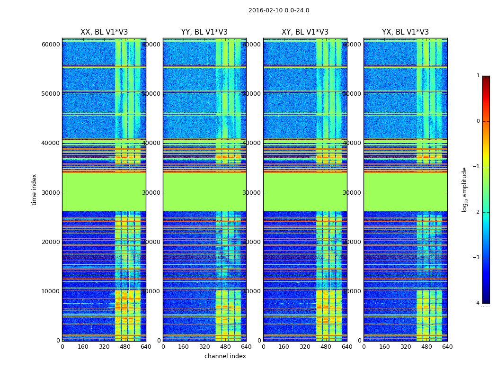Image resolution: width=497 pixels, height=379 pixels.
Task: Click the 60000 tick label on XX panel
Action: [51, 45]
